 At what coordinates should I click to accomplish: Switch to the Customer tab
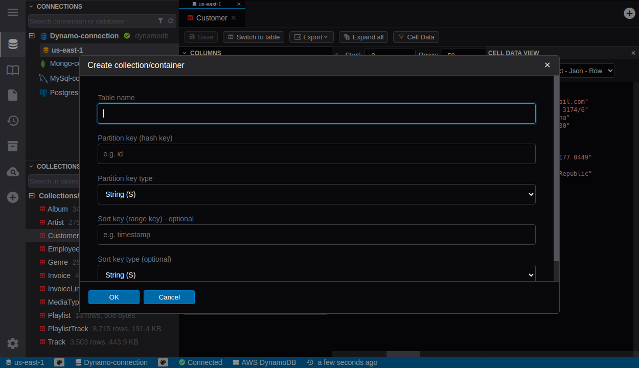tap(211, 18)
